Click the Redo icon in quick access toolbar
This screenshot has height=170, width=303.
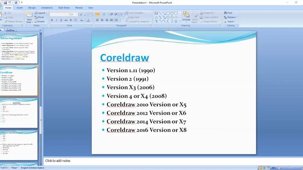pyautogui.click(x=16, y=2)
